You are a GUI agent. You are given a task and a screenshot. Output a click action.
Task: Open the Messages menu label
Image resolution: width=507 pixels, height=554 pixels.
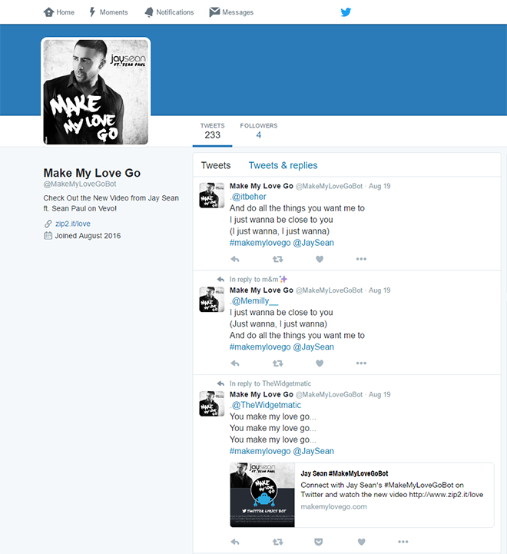pos(238,12)
